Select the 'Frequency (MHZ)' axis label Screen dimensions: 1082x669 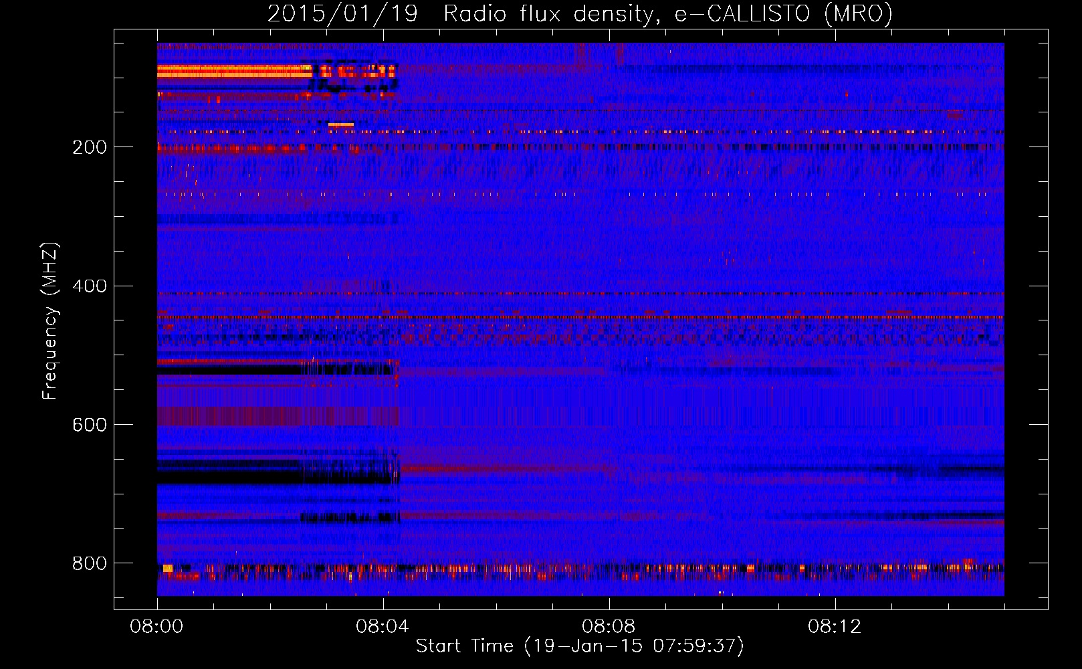(49, 321)
